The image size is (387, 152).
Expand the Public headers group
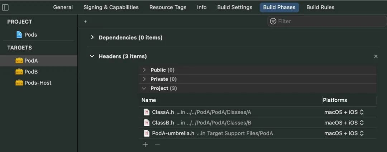144,70
